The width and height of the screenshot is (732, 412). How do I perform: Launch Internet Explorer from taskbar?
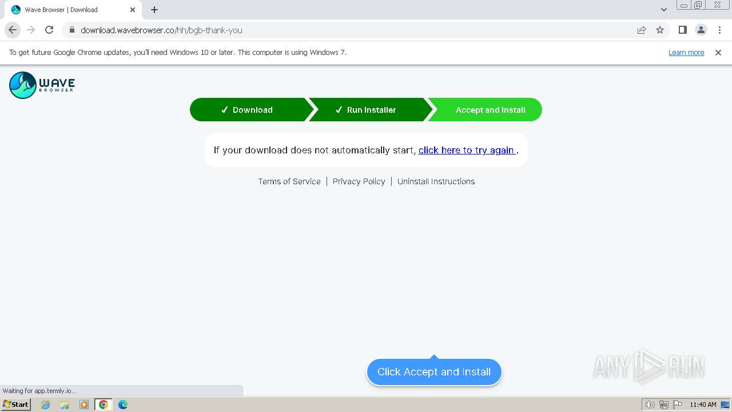(x=46, y=405)
